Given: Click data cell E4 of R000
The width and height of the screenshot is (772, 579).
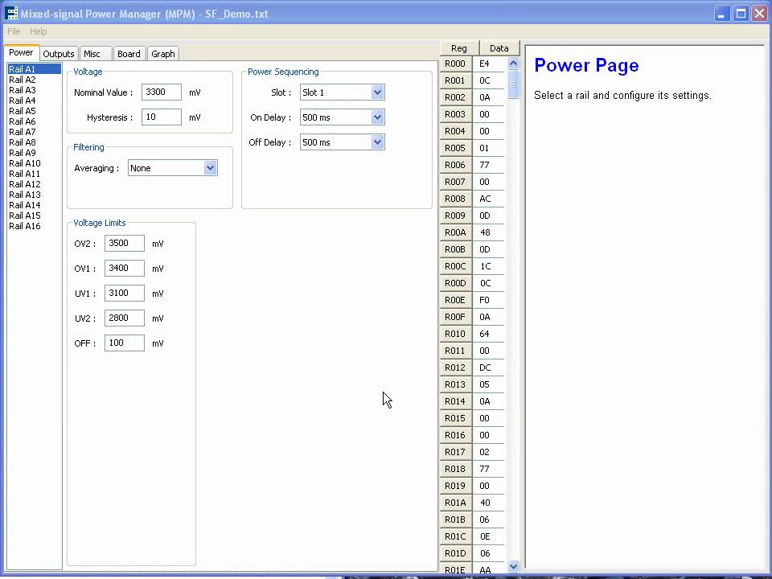Looking at the screenshot, I should pos(488,64).
